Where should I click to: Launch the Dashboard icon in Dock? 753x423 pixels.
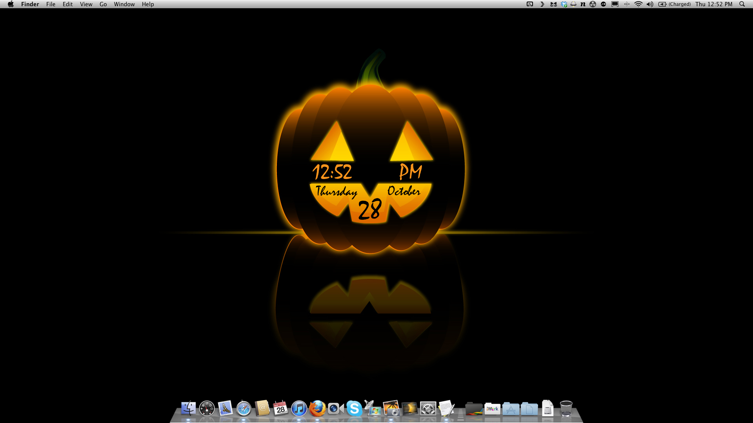point(207,409)
